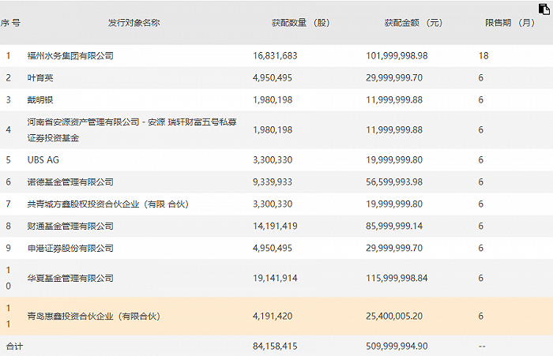Click the 发行对象名称 column header
The width and height of the screenshot is (553, 356).
tap(134, 23)
